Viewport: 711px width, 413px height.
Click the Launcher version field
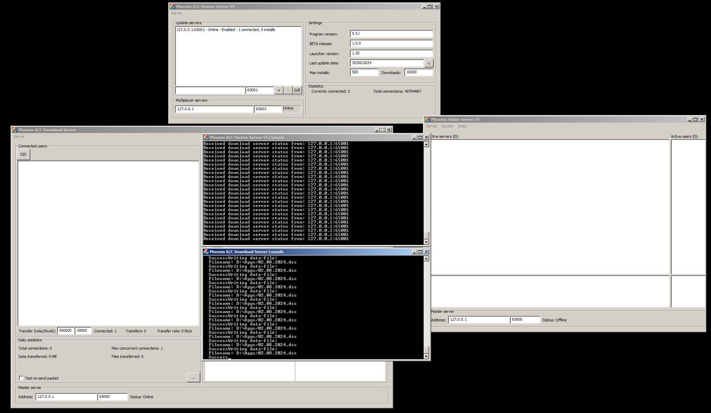coord(391,53)
